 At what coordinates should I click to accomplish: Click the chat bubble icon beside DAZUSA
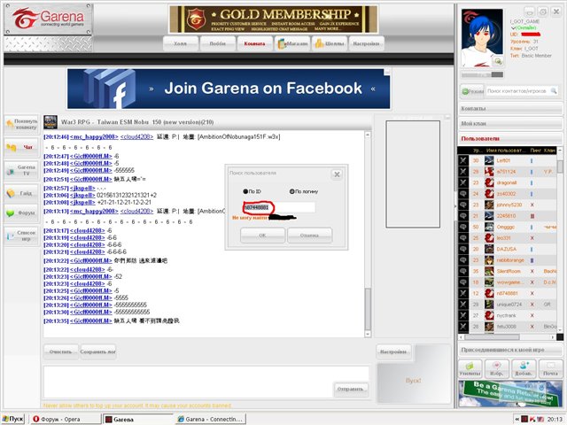pos(463,249)
